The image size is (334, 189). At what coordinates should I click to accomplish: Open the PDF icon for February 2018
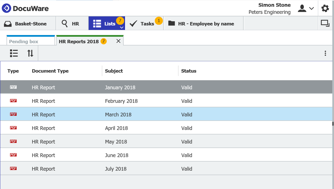[x=13, y=100]
